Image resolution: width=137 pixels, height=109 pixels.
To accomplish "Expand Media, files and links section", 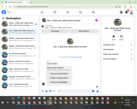I will click(x=118, y=54).
